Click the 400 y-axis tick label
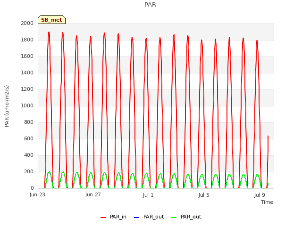 point(29,155)
